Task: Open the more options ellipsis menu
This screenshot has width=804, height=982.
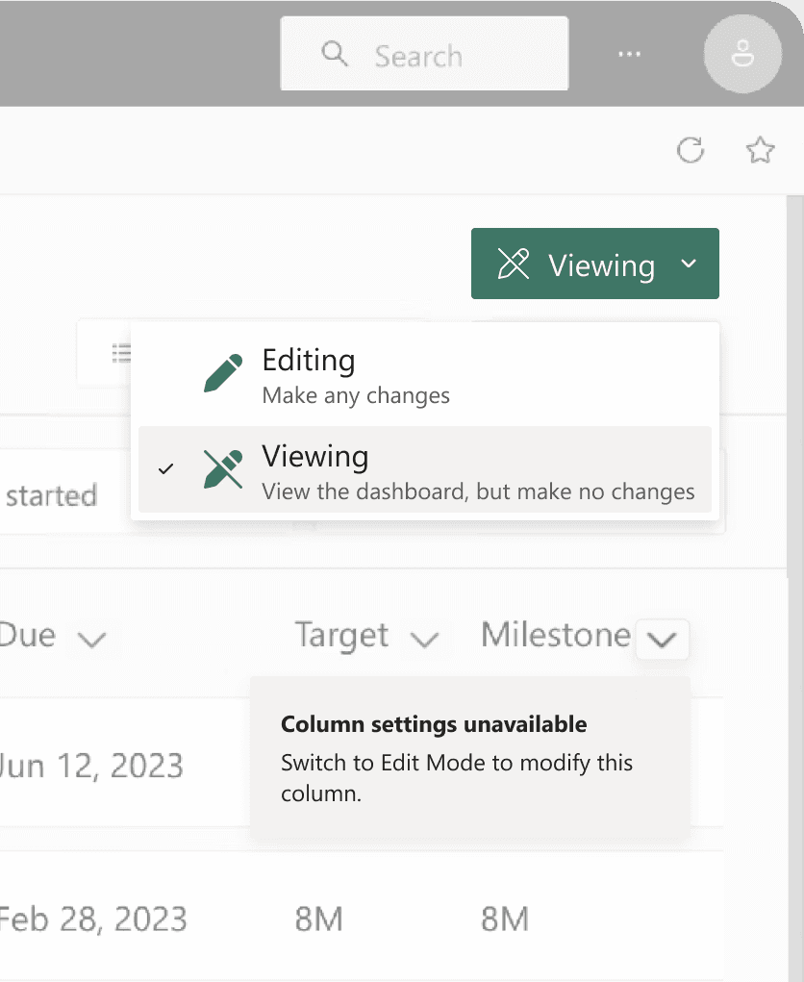Action: click(630, 55)
